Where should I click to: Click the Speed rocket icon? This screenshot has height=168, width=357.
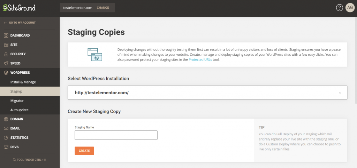click(x=6, y=64)
